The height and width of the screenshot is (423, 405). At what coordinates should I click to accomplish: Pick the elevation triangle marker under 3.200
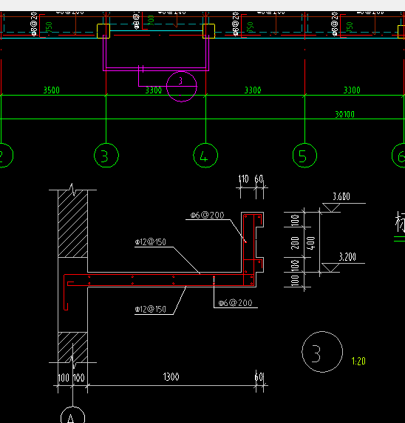330,267
